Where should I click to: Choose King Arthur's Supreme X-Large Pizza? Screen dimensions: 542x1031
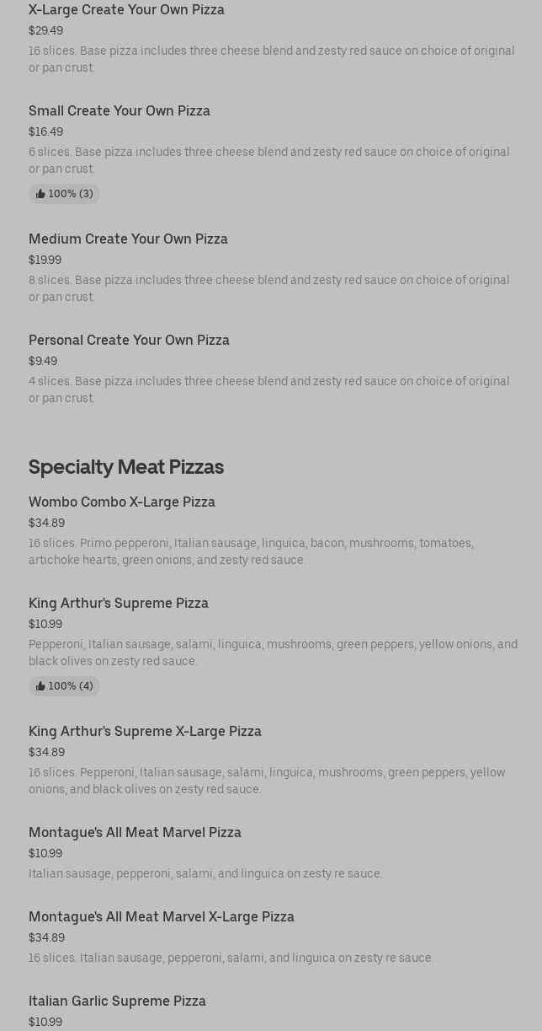pos(145,731)
